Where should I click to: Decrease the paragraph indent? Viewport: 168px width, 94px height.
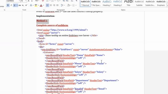click(64, 1)
